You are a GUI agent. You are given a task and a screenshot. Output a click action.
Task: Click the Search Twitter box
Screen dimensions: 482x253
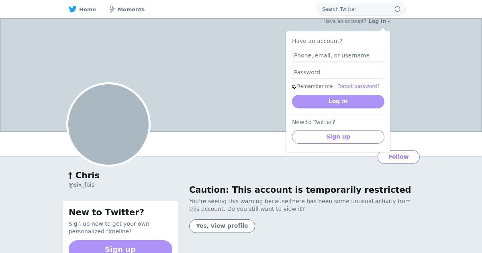pos(355,9)
